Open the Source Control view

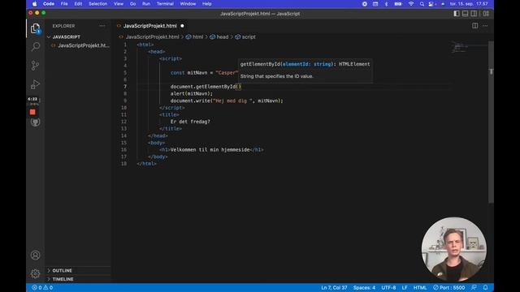(35, 65)
